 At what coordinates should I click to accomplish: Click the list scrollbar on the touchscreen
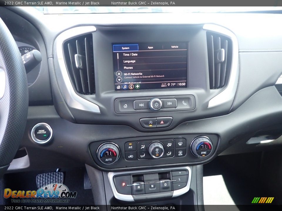tap(118, 61)
